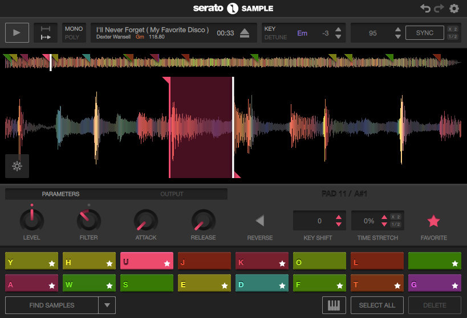The height and width of the screenshot is (318, 467).
Task: Select pad Y
Action: pyautogui.click(x=31, y=261)
